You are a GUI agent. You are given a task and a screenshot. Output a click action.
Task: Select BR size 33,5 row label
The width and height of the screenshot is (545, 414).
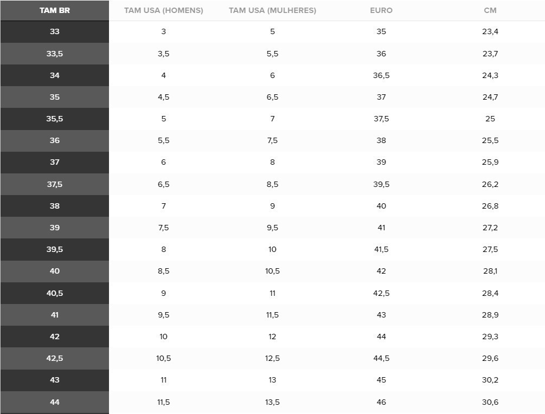[x=55, y=54]
